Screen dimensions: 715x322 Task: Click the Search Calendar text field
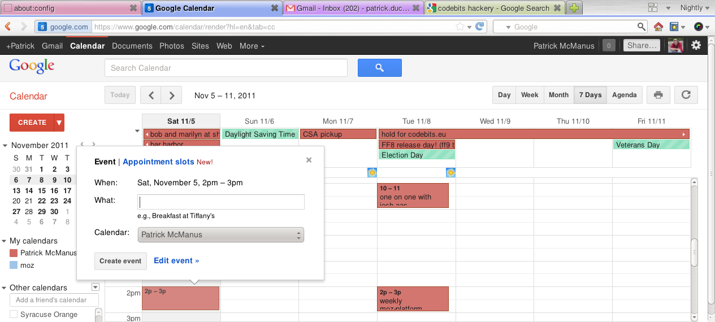tap(226, 68)
